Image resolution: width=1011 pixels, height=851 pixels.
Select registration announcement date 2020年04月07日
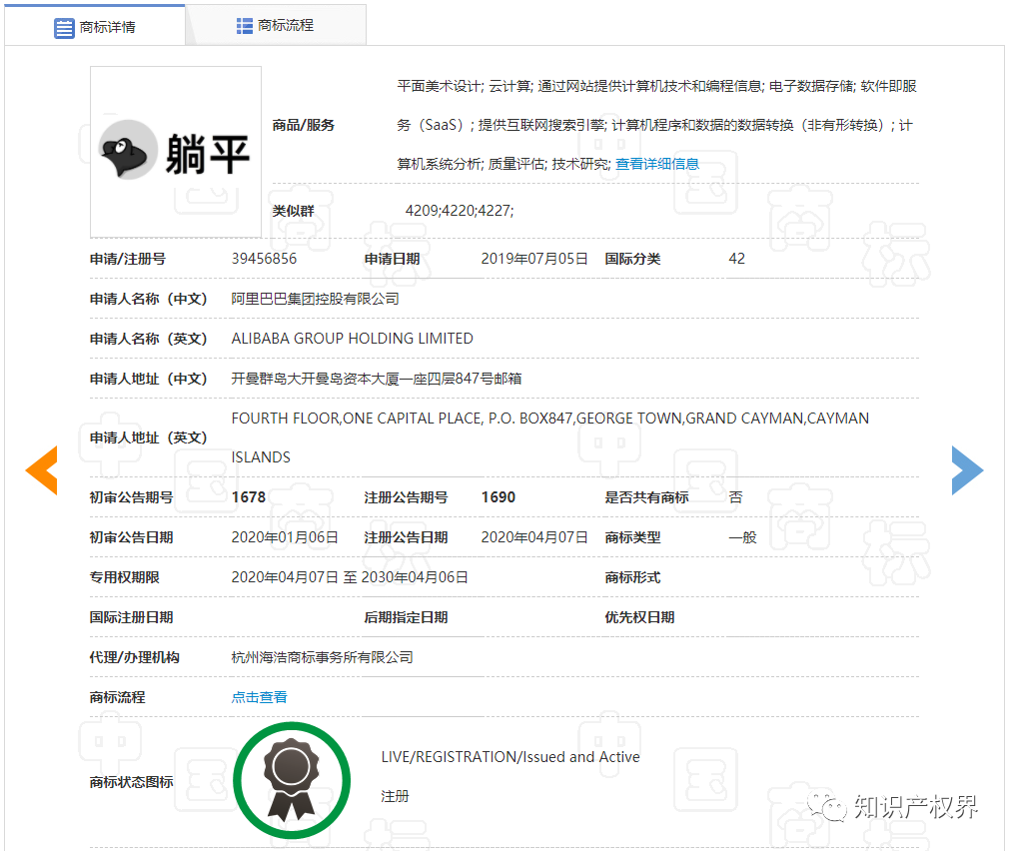click(534, 537)
